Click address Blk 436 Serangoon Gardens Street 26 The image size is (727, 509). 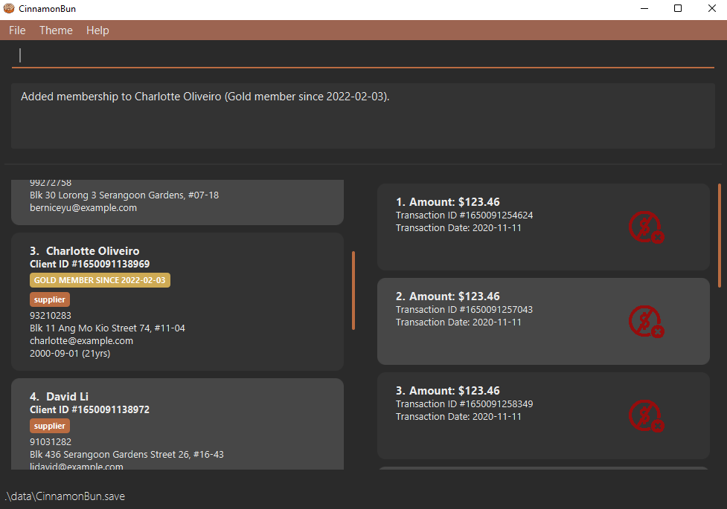[x=126, y=454]
